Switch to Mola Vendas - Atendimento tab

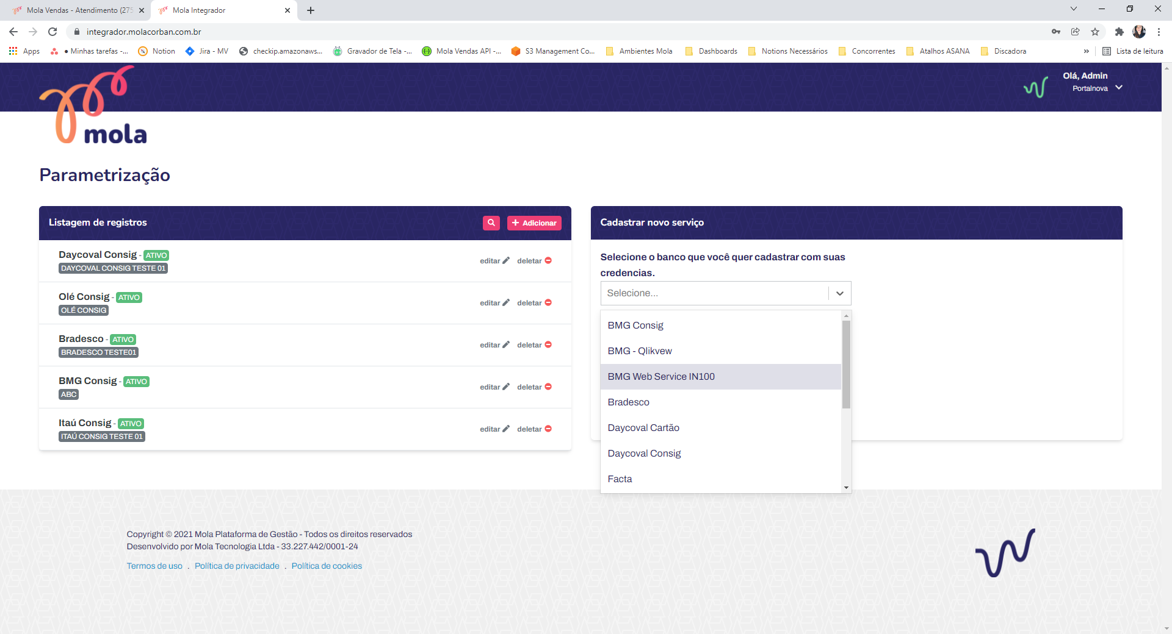coord(78,10)
